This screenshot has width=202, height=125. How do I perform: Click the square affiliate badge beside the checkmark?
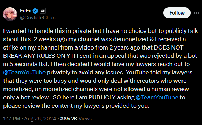(43, 11)
